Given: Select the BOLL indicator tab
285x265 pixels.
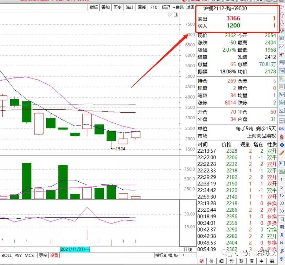Looking at the screenshot, I should (x=6, y=255).
